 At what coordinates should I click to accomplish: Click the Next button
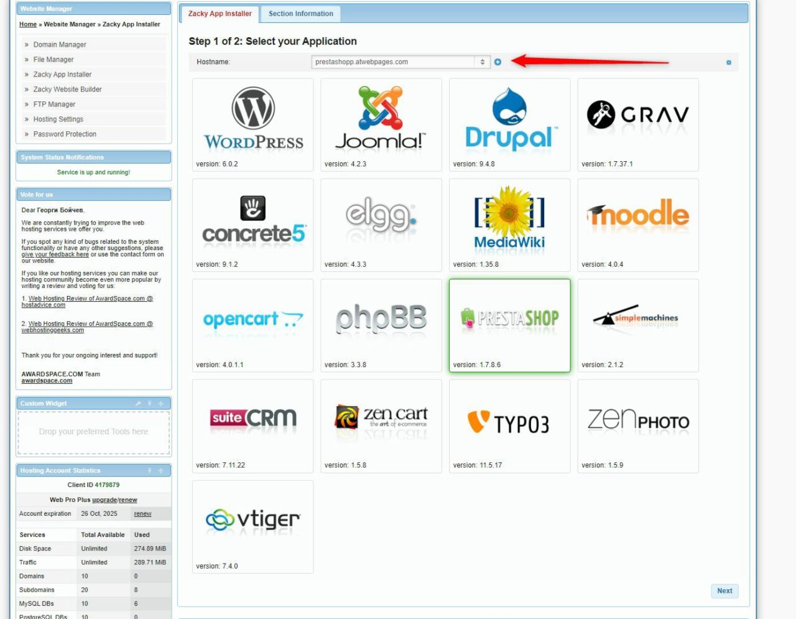tap(724, 590)
